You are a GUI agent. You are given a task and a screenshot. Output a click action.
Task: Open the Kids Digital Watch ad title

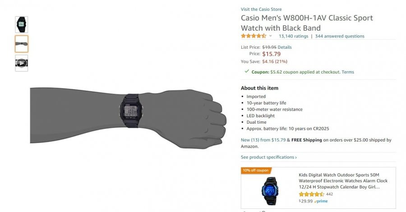tap(343, 181)
